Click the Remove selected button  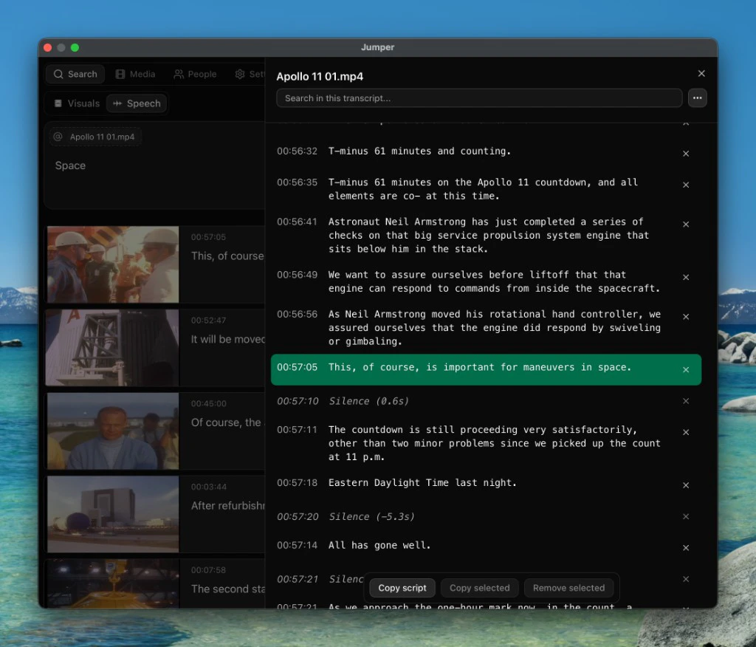point(569,587)
